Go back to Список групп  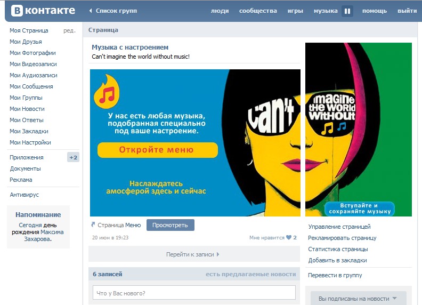(x=116, y=11)
